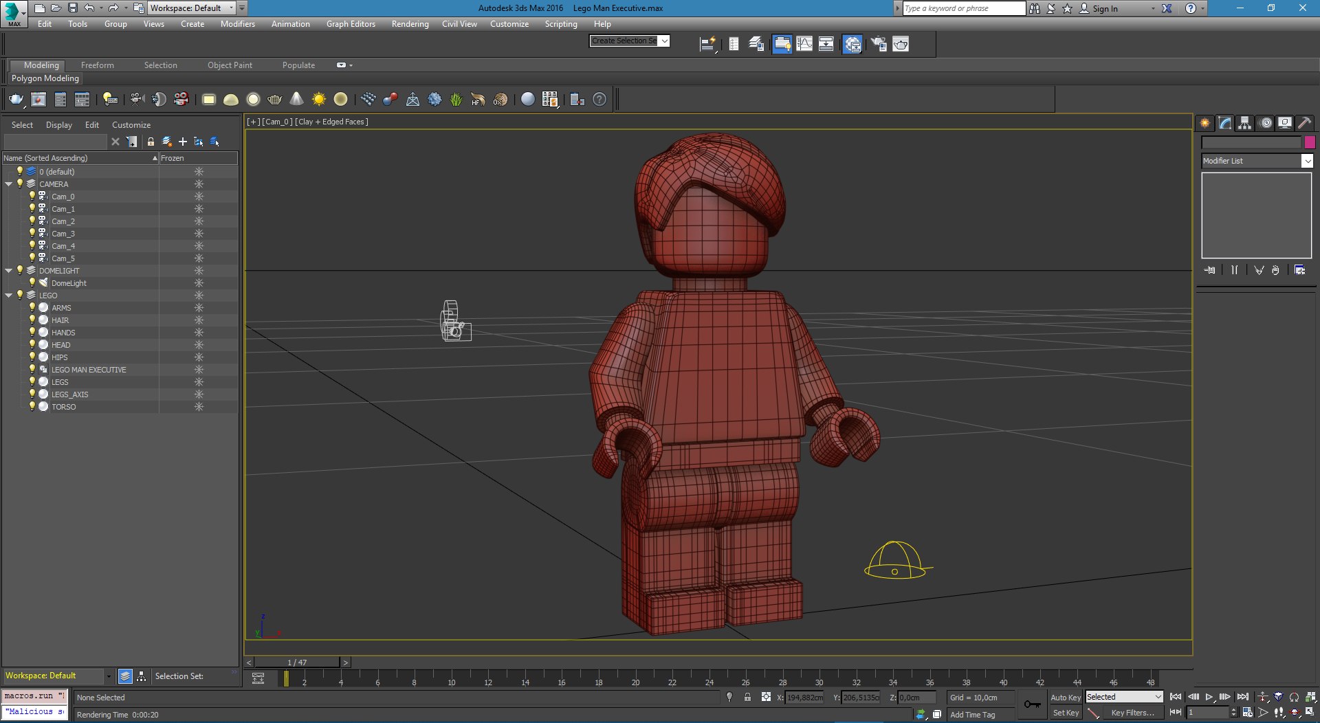Click the cone primitive icon
Image resolution: width=1320 pixels, height=723 pixels.
coord(296,99)
